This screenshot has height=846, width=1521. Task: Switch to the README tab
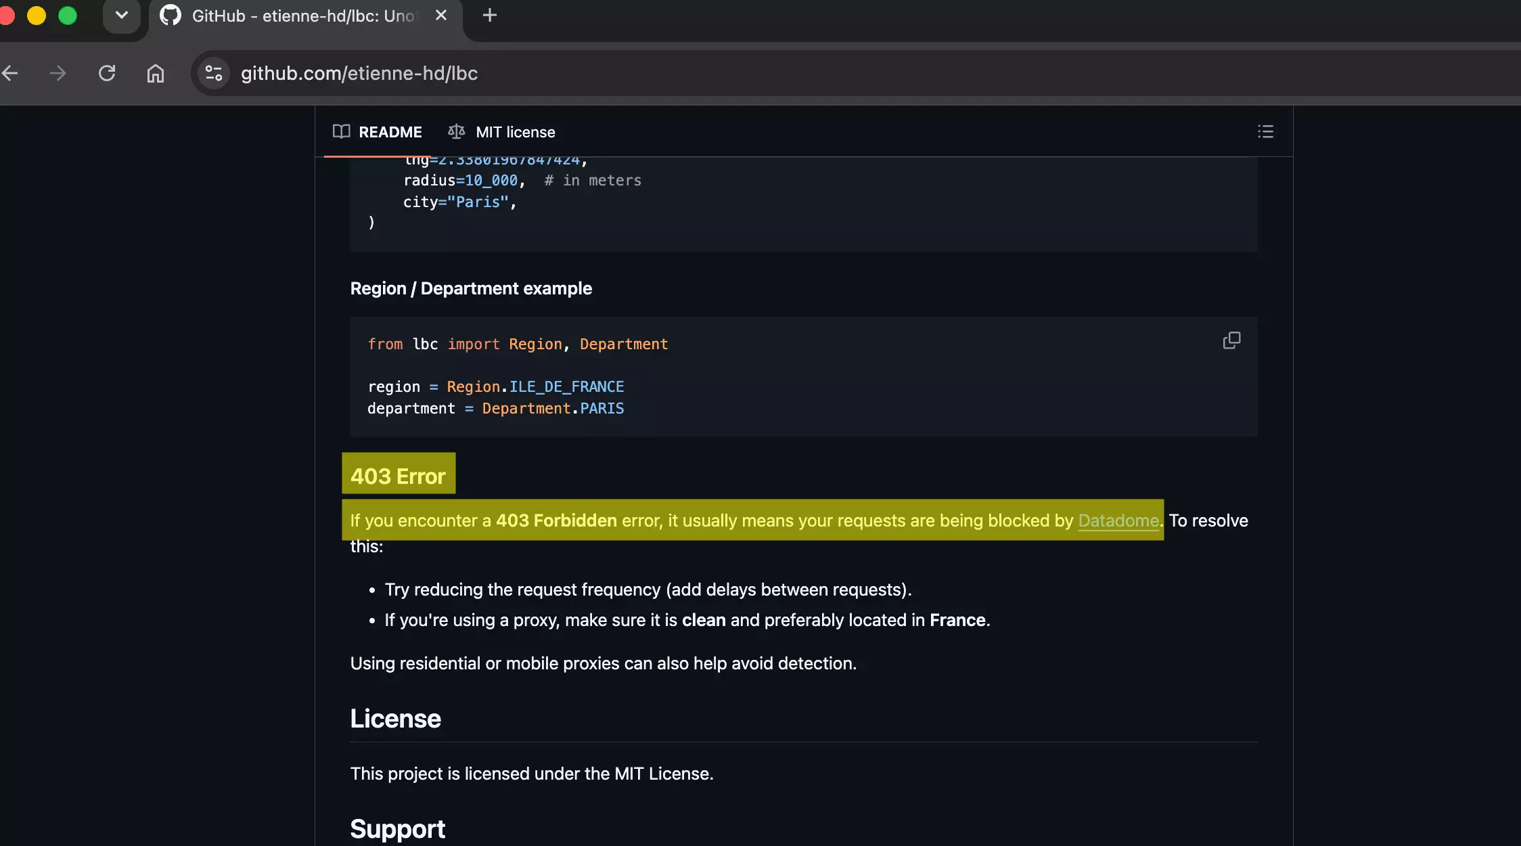tap(377, 132)
